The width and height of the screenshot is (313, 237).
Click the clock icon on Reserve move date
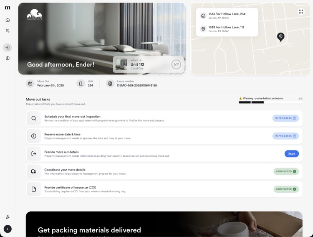[x=34, y=136]
